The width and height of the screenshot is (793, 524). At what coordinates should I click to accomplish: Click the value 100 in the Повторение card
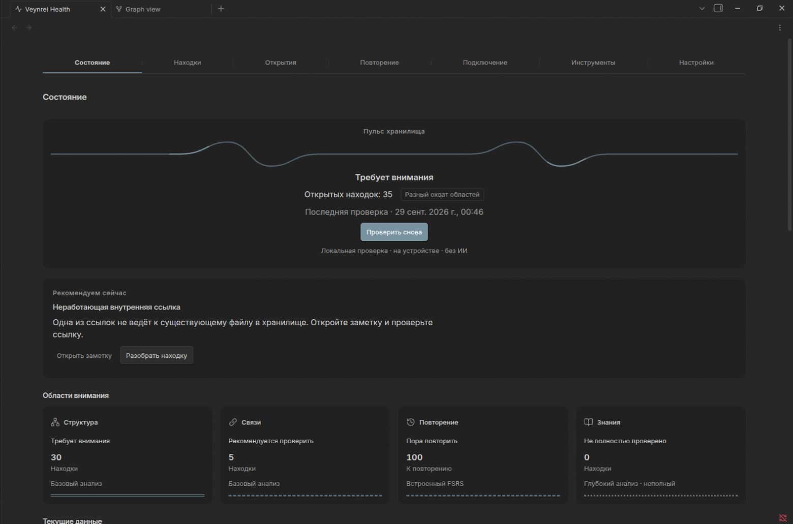click(414, 457)
